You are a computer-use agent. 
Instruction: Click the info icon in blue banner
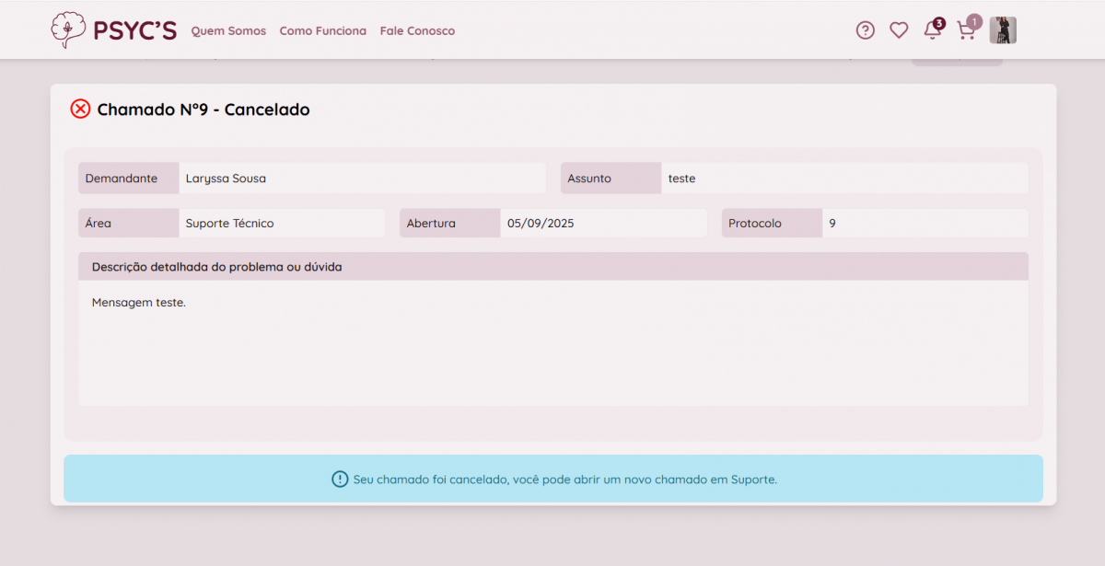click(340, 479)
